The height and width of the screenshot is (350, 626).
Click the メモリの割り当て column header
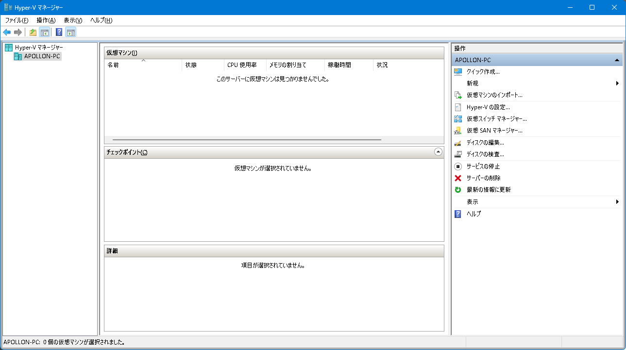[295, 65]
